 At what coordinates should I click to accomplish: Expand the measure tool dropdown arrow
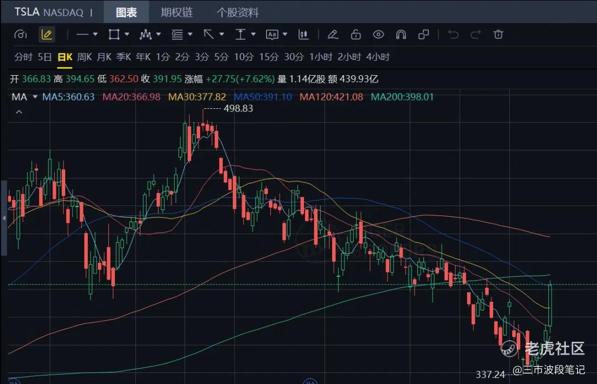point(254,35)
